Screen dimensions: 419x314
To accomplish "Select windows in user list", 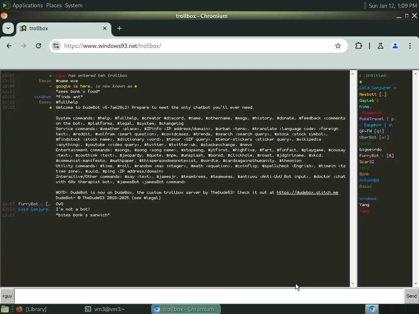I will [368, 199].
